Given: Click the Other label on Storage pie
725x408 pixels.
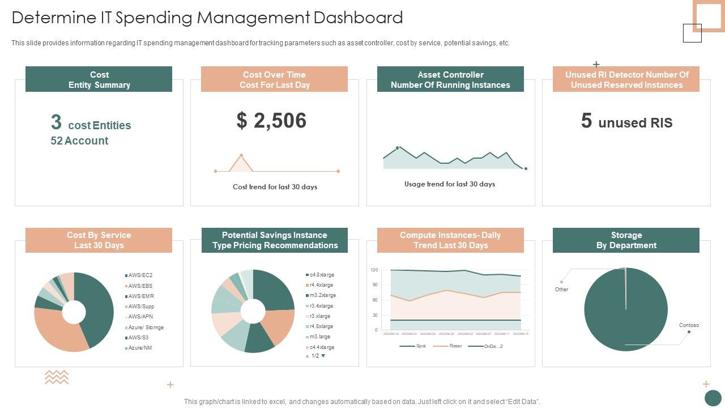Looking at the screenshot, I should click(x=561, y=290).
